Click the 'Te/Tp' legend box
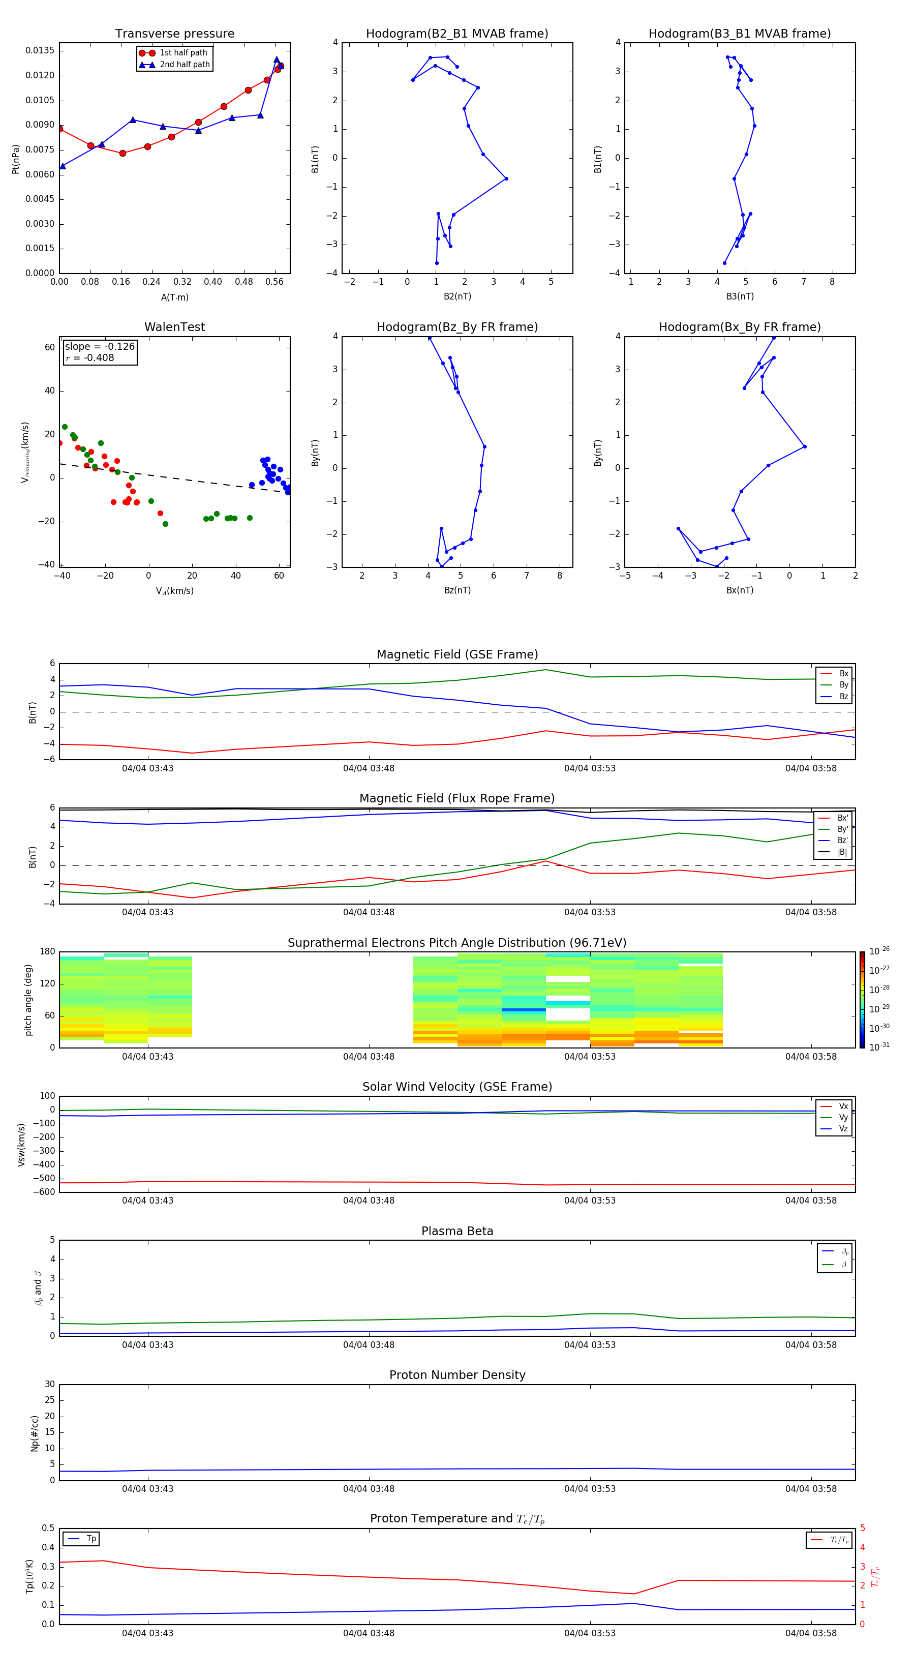Image resolution: width=915 pixels, height=1678 pixels. point(829,1540)
